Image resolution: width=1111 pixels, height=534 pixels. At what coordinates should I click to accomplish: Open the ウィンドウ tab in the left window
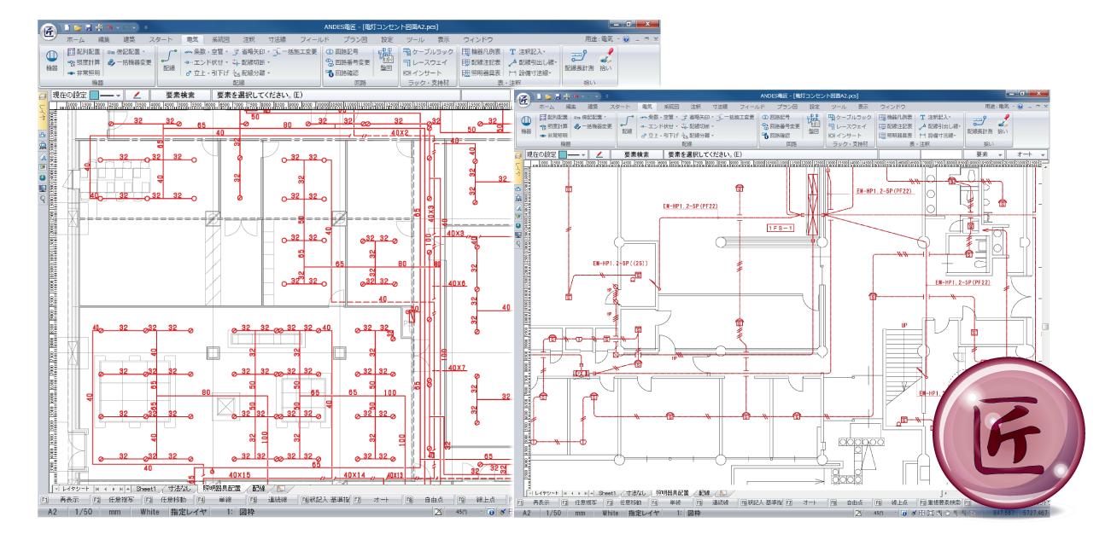pyautogui.click(x=477, y=39)
